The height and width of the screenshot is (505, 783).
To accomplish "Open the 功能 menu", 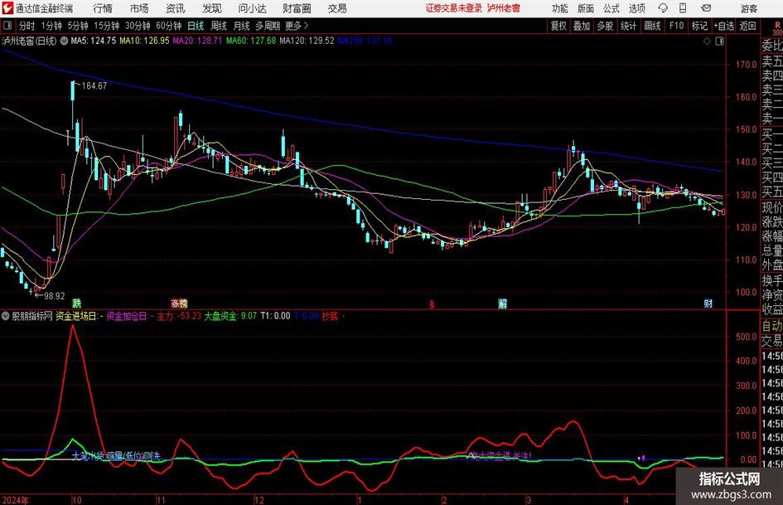I will [x=560, y=8].
